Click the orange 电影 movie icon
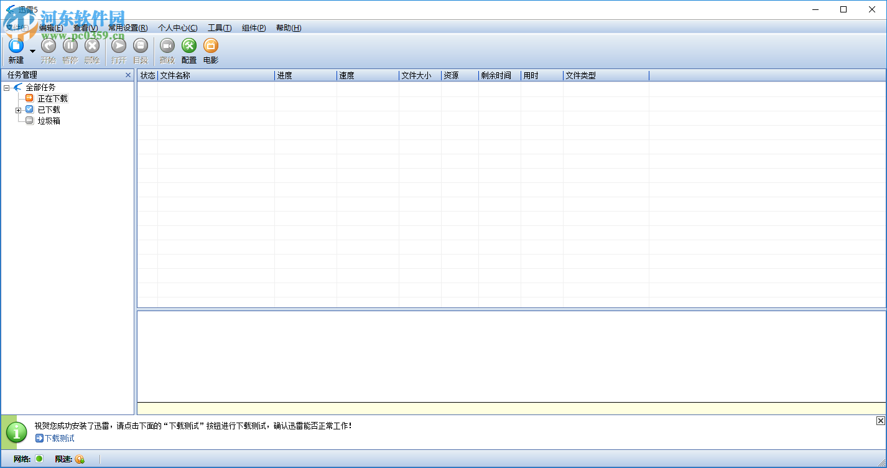 pos(211,45)
